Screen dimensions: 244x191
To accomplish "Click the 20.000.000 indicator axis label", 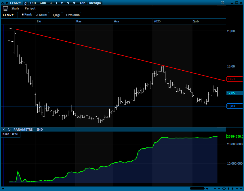I will tap(235, 144).
